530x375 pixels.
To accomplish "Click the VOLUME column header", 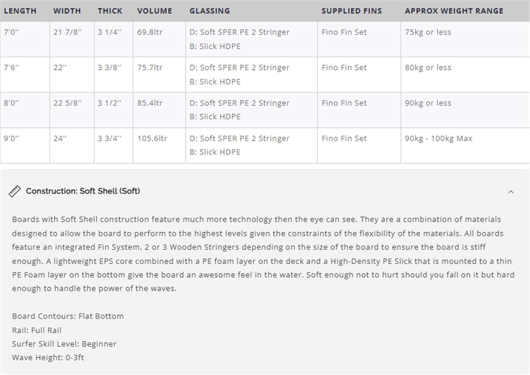I will pos(155,11).
